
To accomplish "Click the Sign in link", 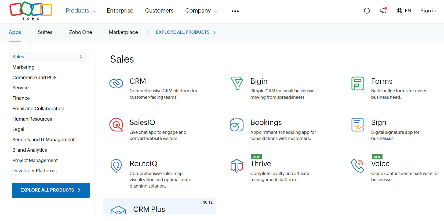I will [x=428, y=11].
